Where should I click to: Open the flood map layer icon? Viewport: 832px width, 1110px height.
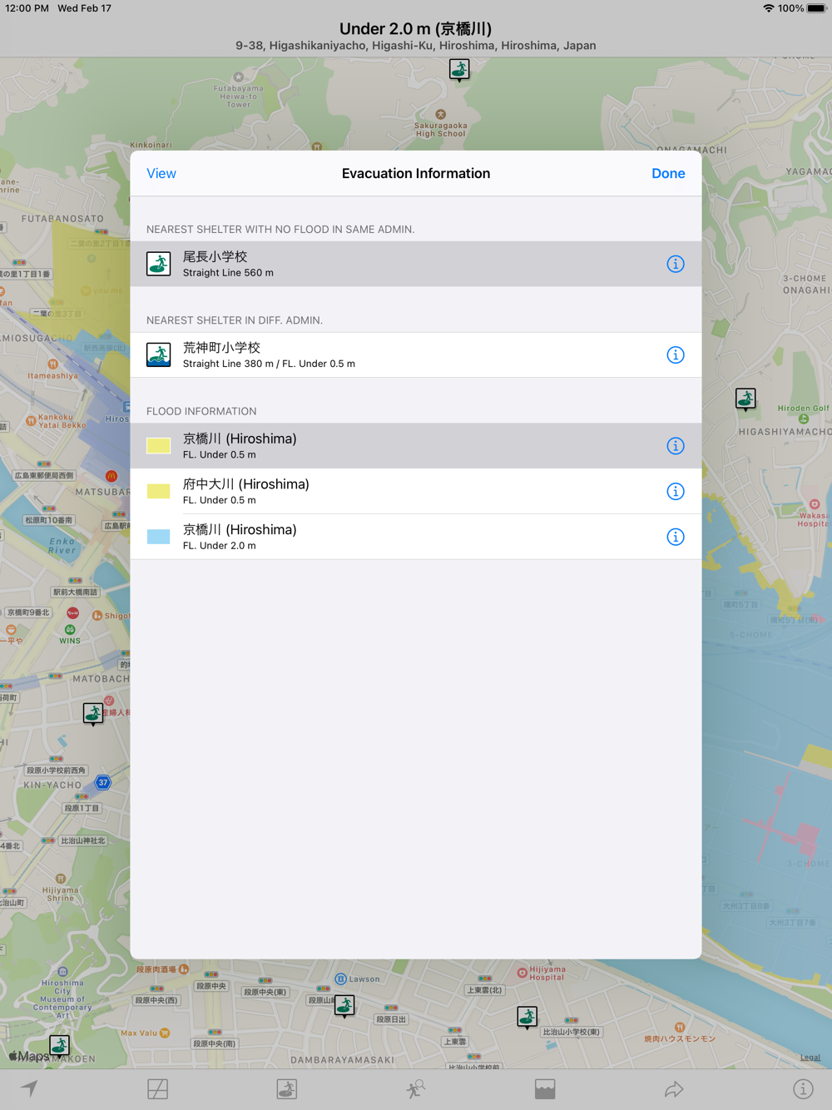[545, 1088]
